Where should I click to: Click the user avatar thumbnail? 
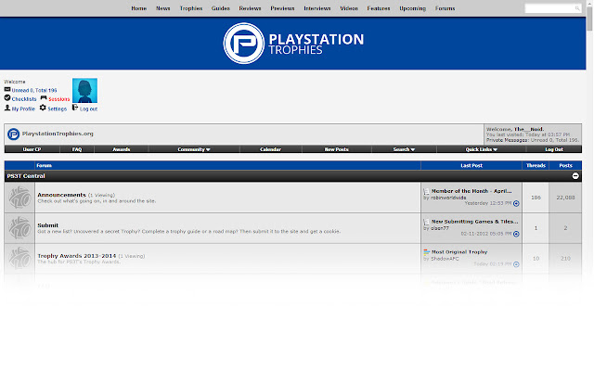point(84,91)
